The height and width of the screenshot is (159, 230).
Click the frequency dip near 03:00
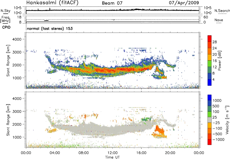tap(46, 20)
